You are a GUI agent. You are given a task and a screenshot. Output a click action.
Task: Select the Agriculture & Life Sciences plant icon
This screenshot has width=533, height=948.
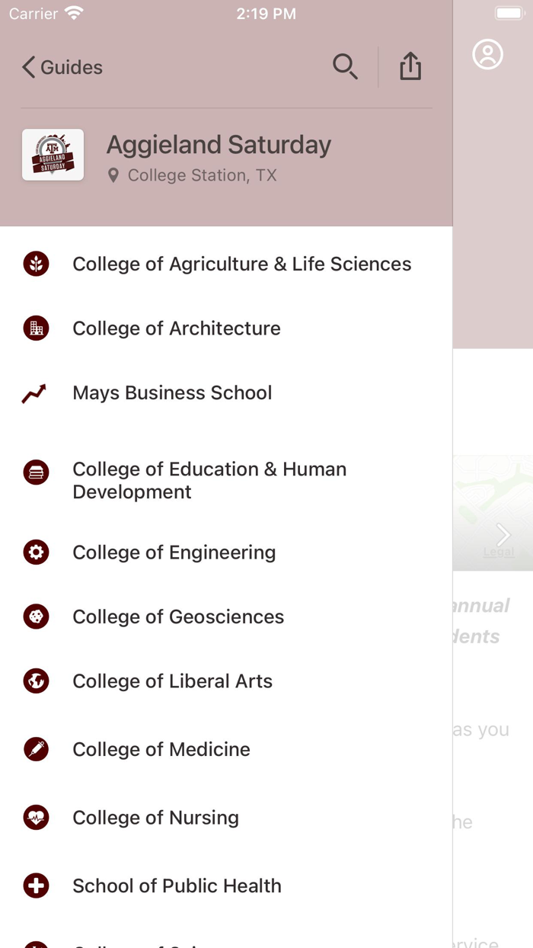pos(36,263)
